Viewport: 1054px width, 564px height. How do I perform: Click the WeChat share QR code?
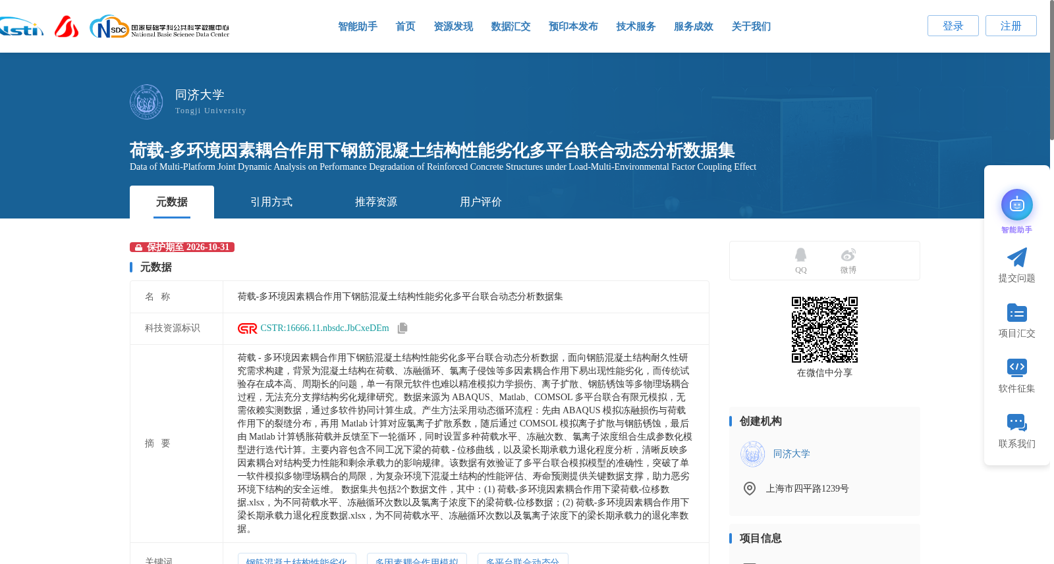[825, 330]
